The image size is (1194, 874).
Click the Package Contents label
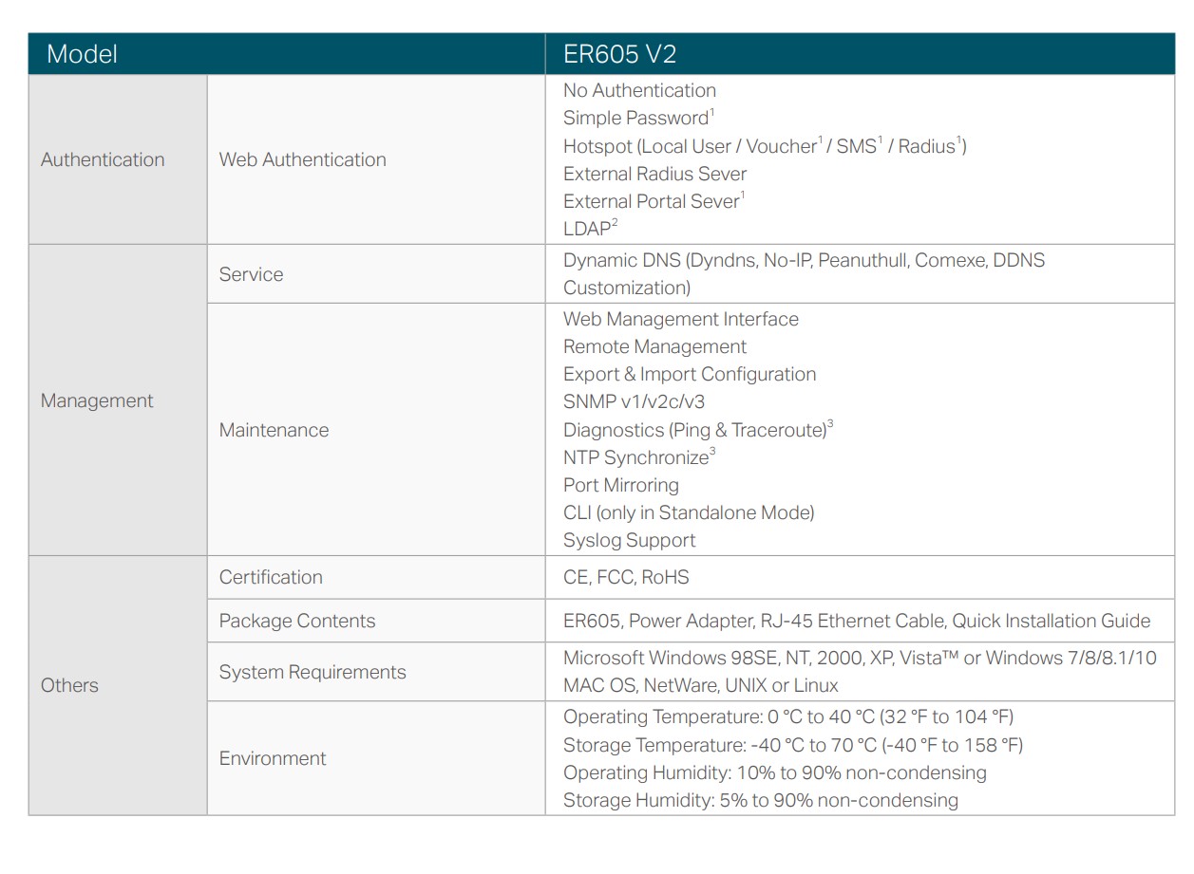(296, 621)
